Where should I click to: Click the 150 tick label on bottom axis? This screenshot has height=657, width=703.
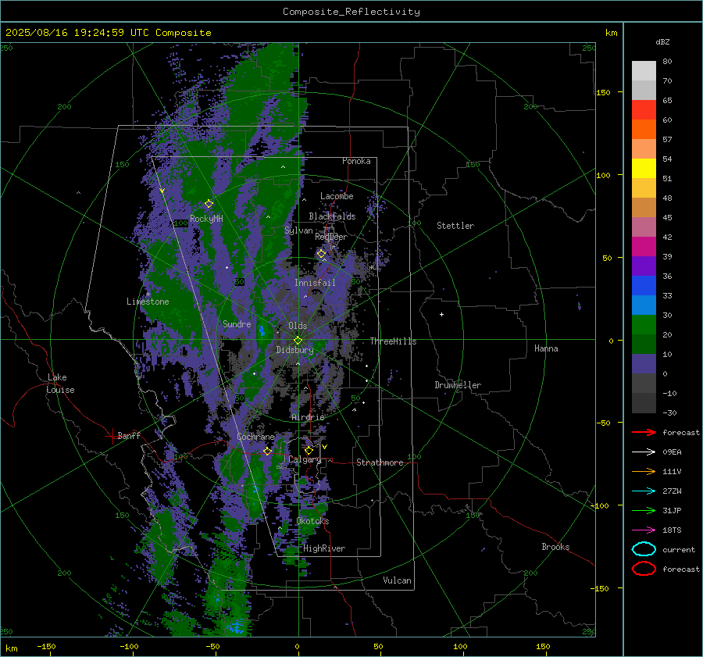(543, 646)
